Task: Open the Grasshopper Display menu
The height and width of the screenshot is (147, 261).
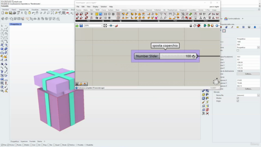Action: pos(95,7)
